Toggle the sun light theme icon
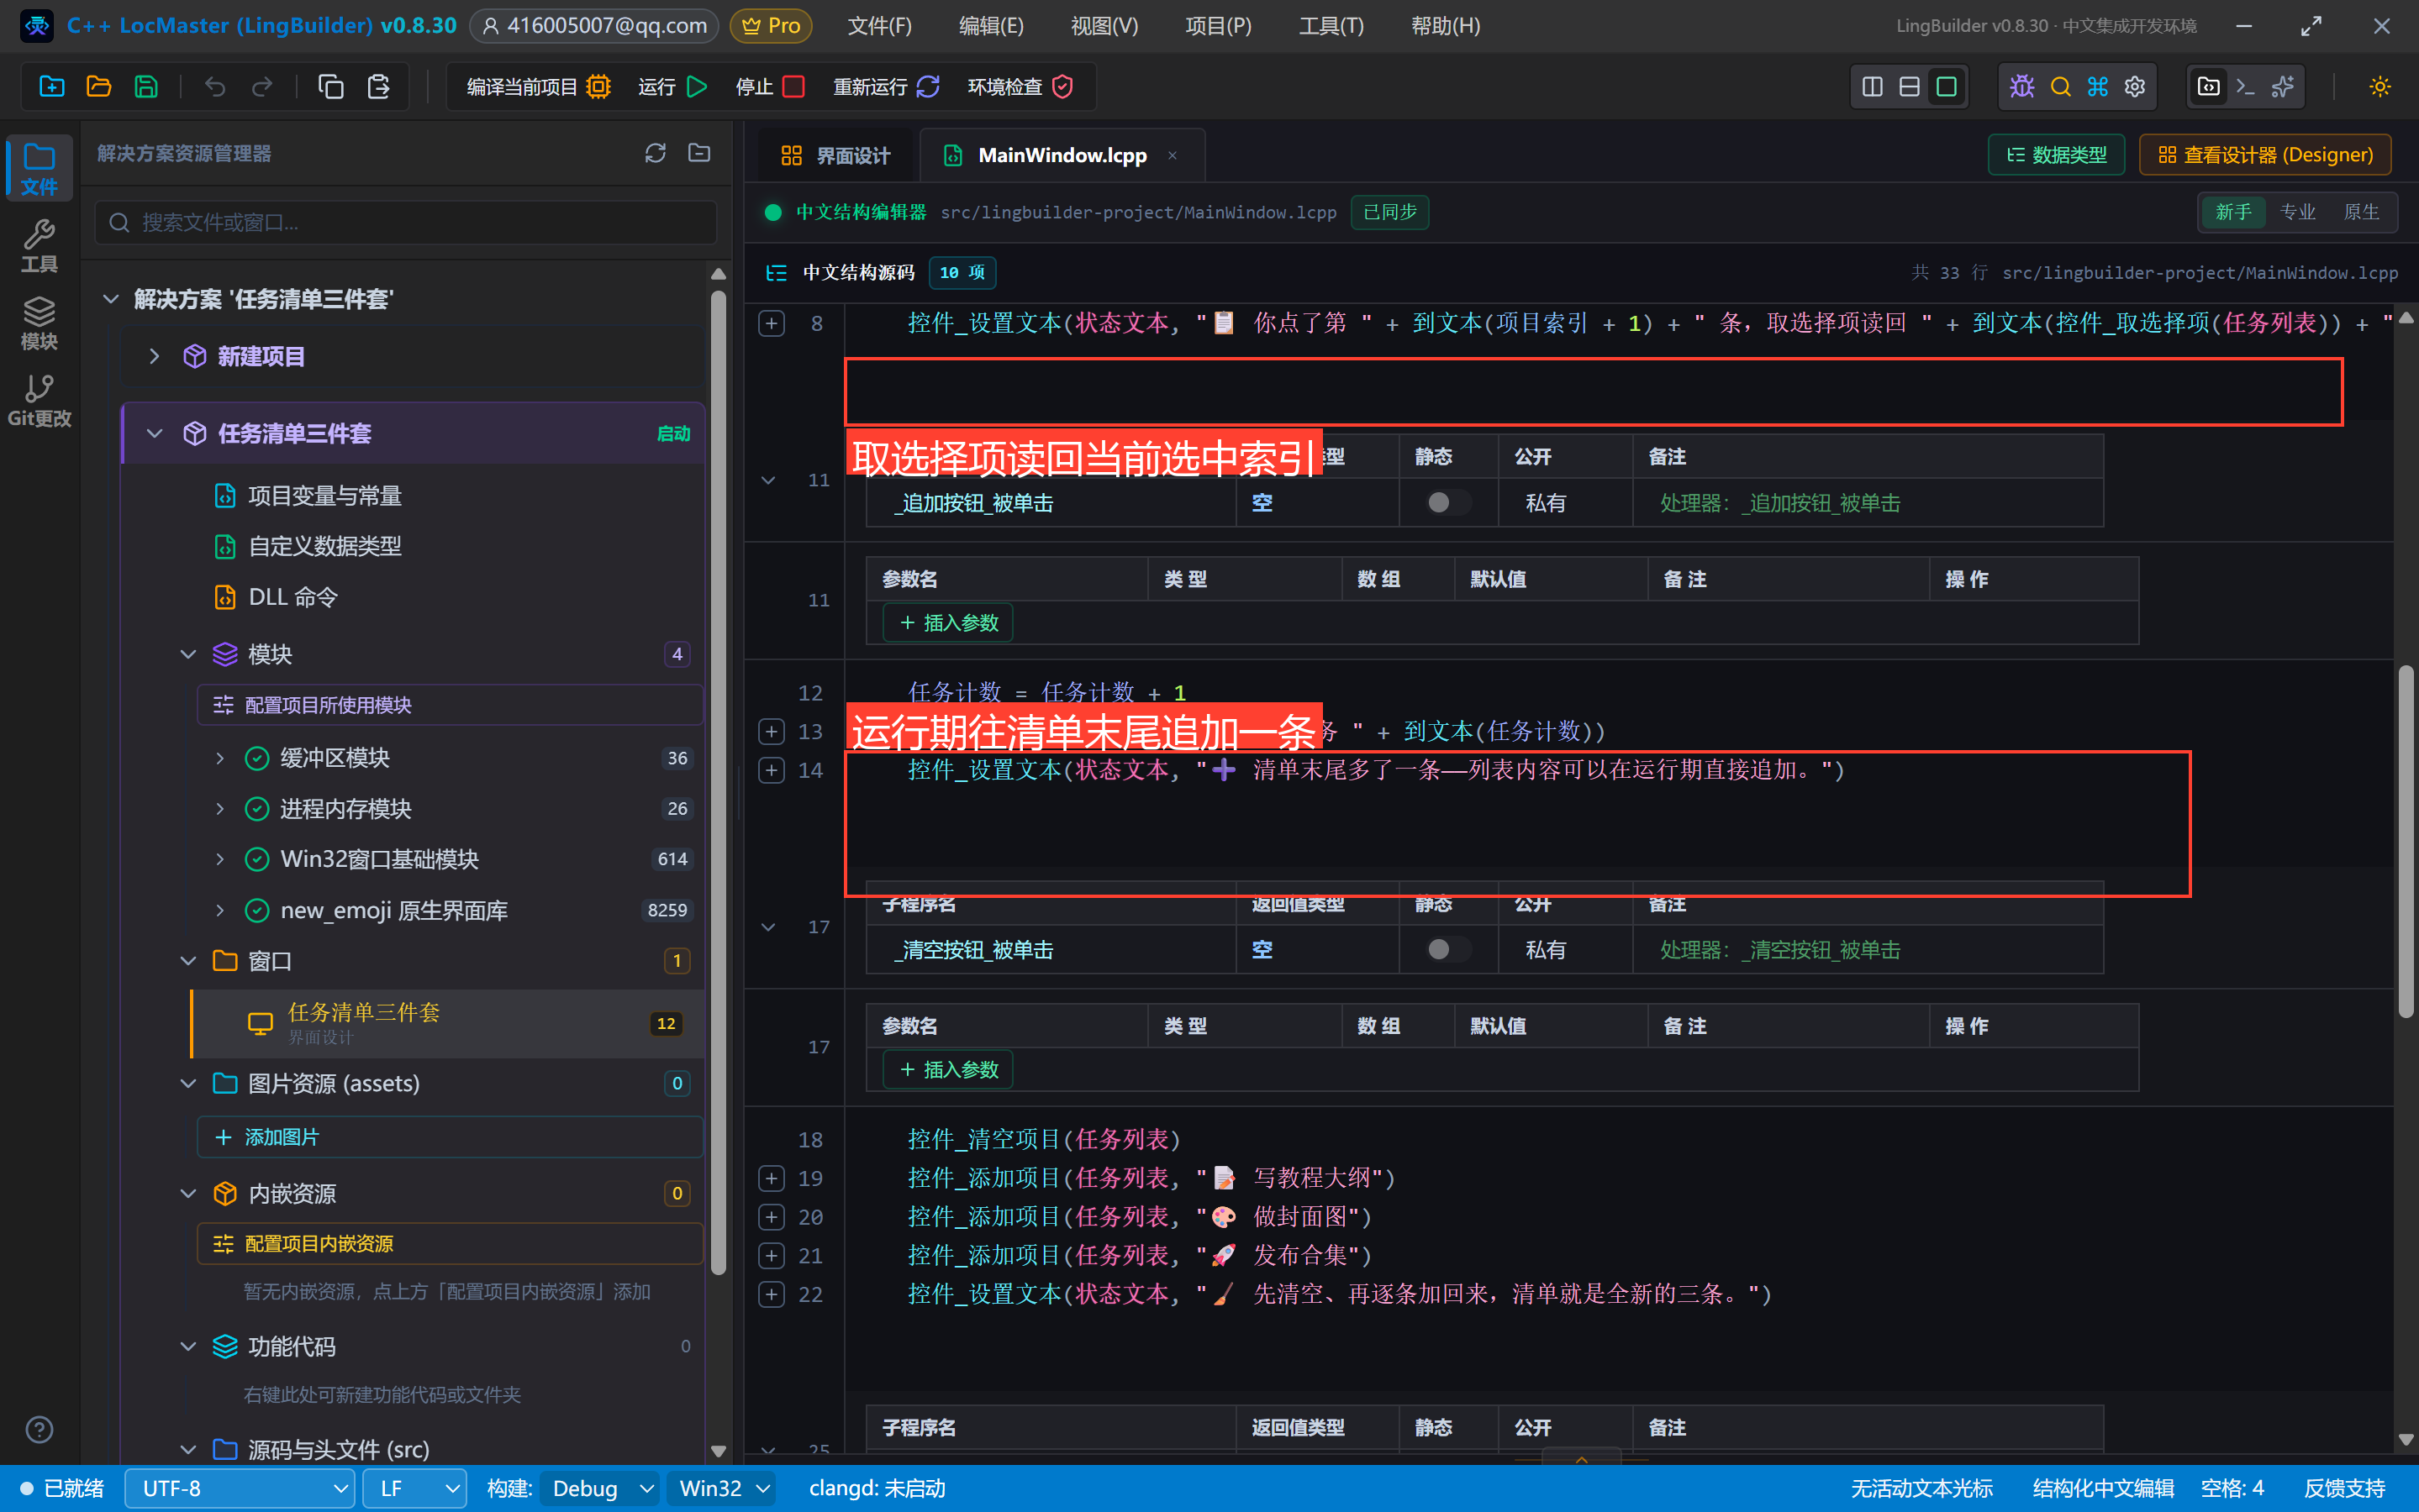This screenshot has width=2419, height=1512. [2380, 87]
